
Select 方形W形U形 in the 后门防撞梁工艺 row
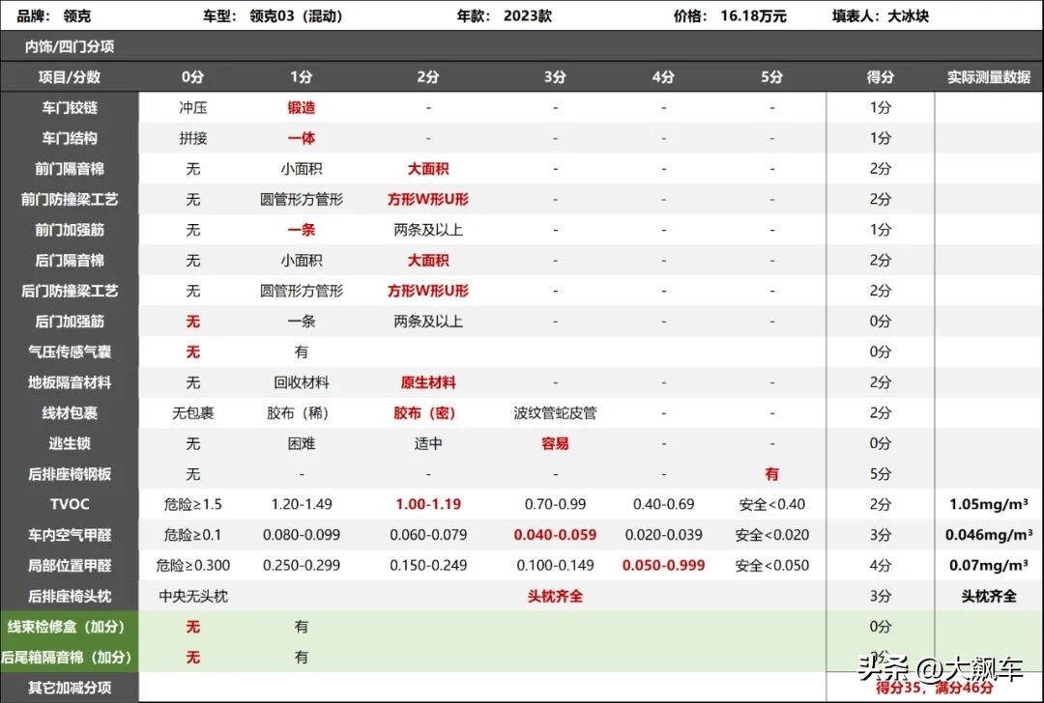427,292
